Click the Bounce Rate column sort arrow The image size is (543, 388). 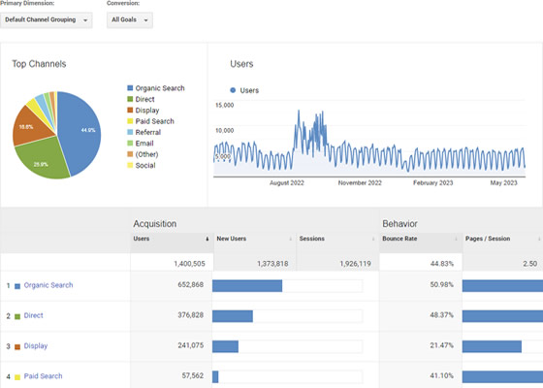point(456,239)
